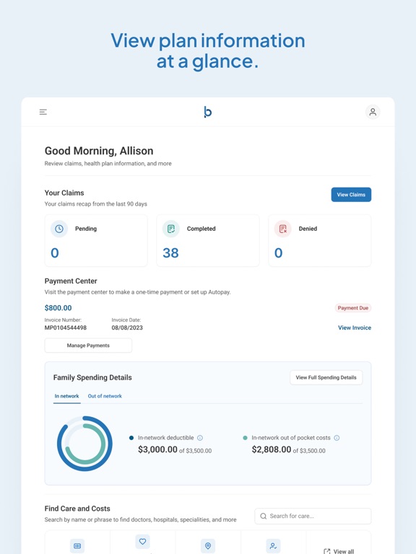Click the spending donut chart

(84, 444)
